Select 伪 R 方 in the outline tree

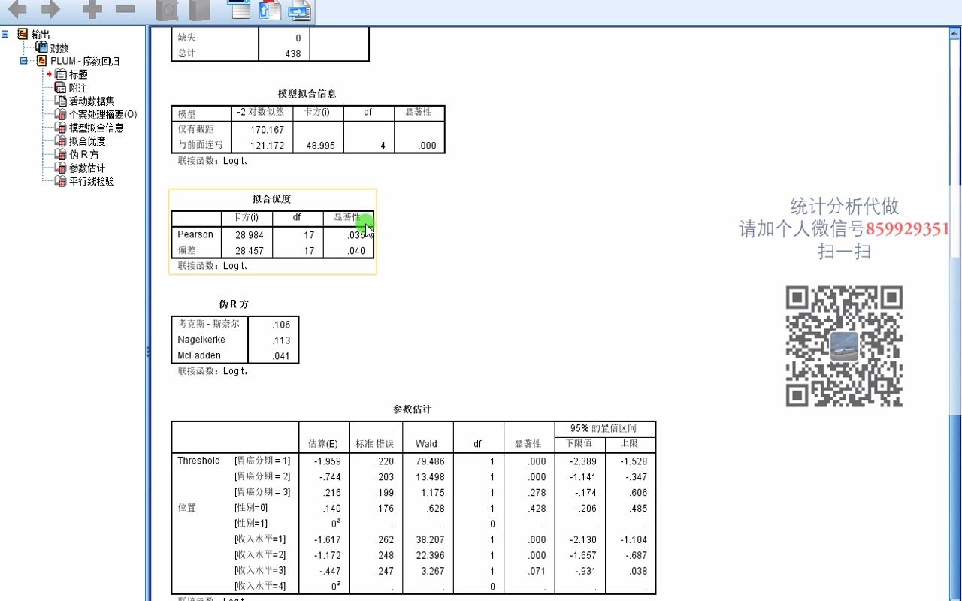tap(83, 155)
